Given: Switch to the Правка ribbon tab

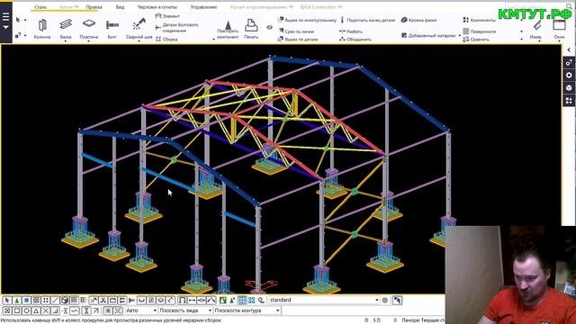Looking at the screenshot, I should tap(94, 6).
